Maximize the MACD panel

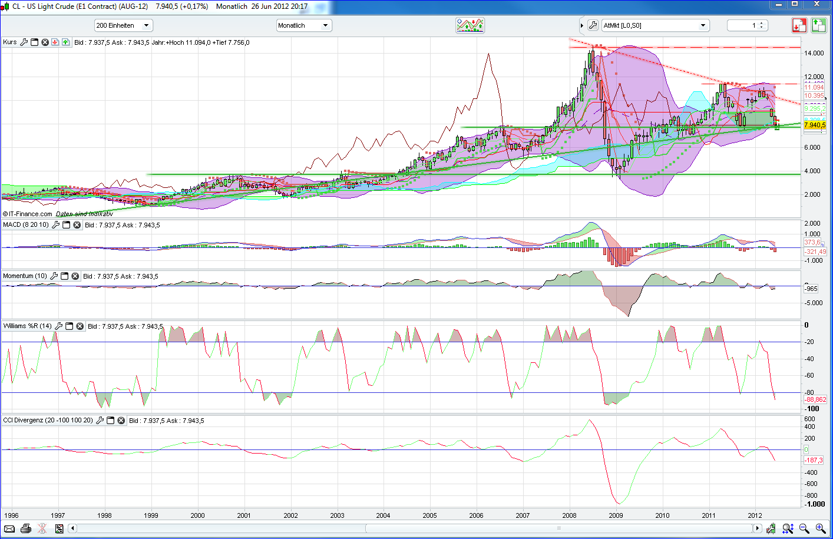(67, 225)
